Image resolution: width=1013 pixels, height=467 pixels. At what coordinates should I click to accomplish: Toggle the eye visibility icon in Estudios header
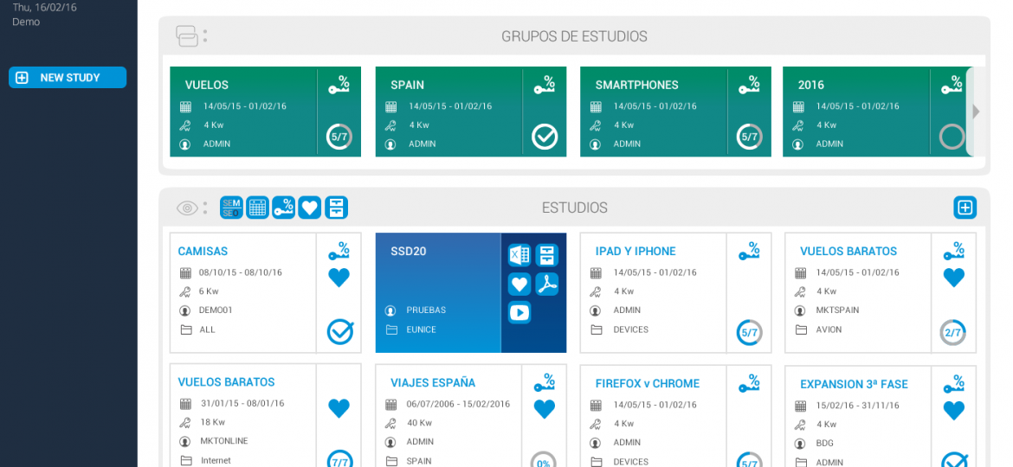click(187, 208)
